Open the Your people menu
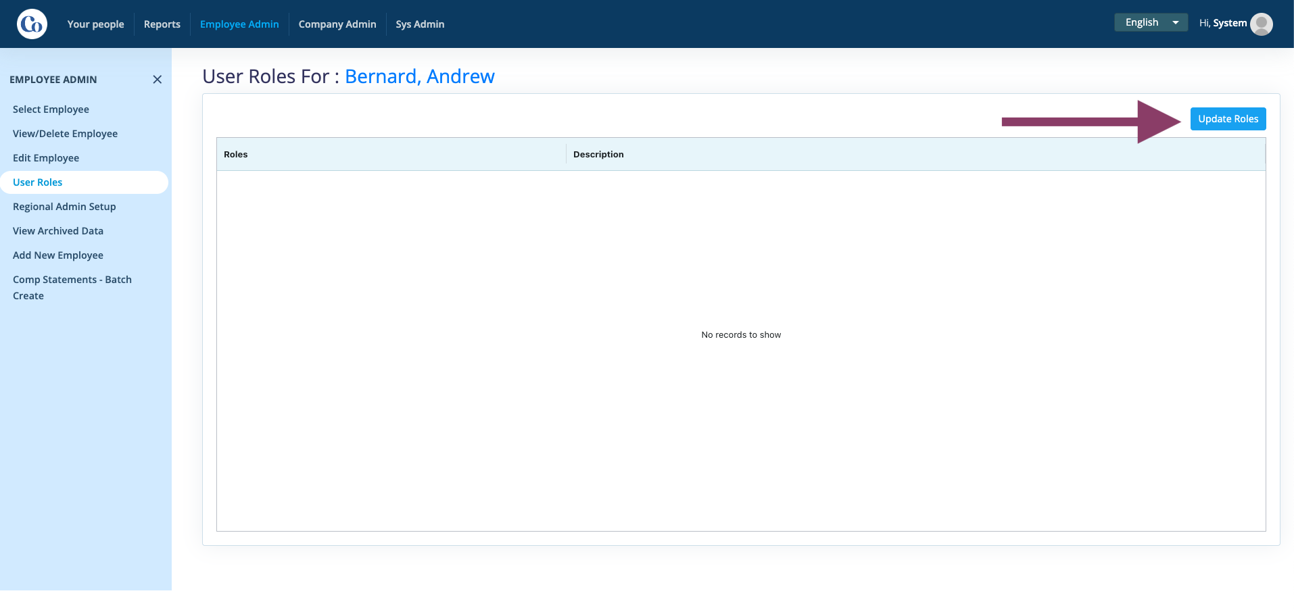This screenshot has width=1294, height=610. pos(95,24)
